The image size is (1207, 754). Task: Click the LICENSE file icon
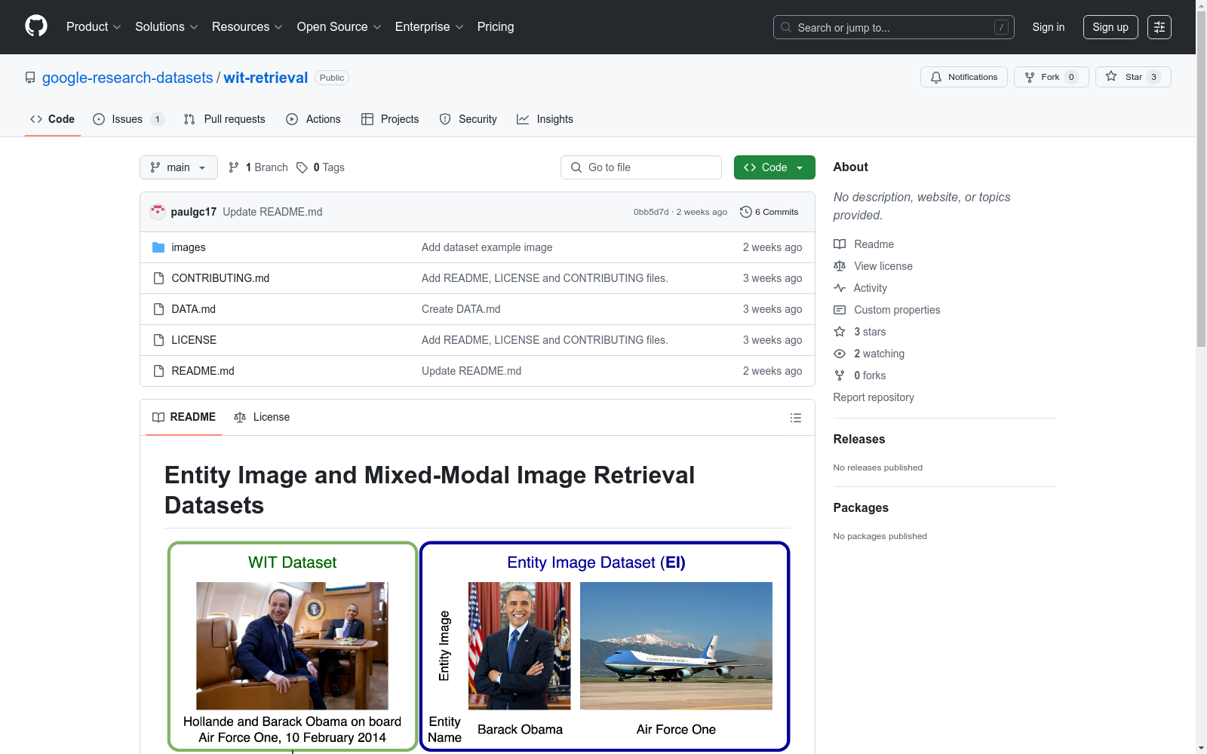[158, 340]
